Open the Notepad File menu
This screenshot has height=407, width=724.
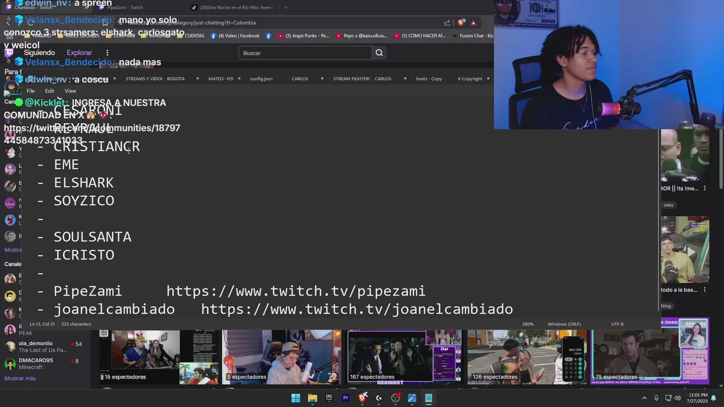(x=31, y=91)
